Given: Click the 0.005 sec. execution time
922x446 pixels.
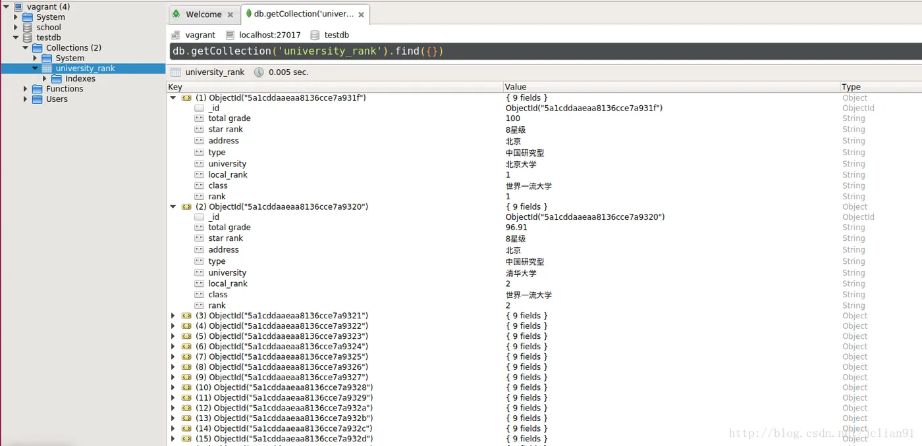Looking at the screenshot, I should 288,72.
